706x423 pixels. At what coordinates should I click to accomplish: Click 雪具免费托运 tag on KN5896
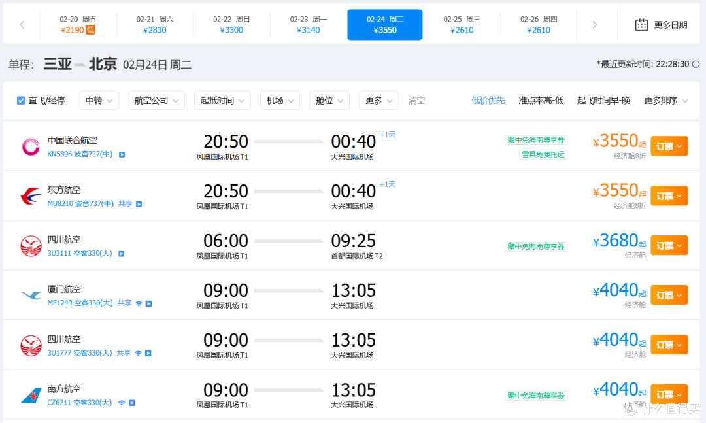543,154
